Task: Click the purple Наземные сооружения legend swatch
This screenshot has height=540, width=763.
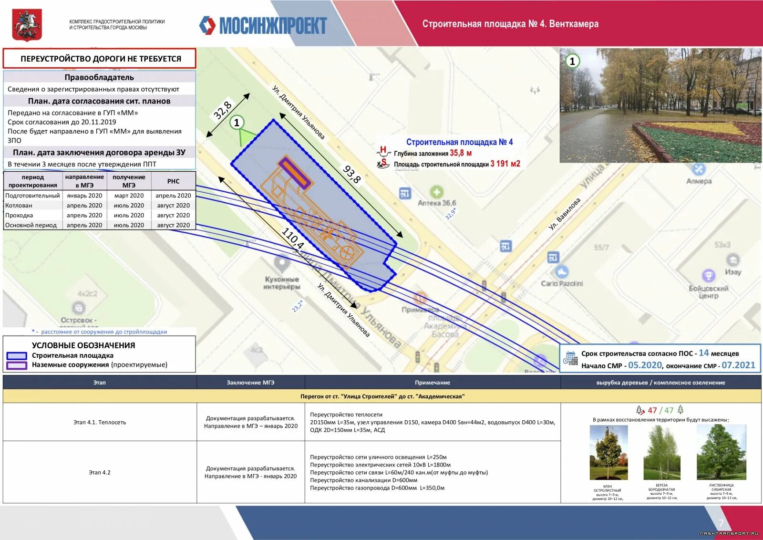Action: (16, 365)
